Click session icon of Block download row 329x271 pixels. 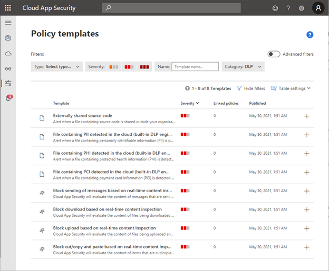[x=42, y=212]
